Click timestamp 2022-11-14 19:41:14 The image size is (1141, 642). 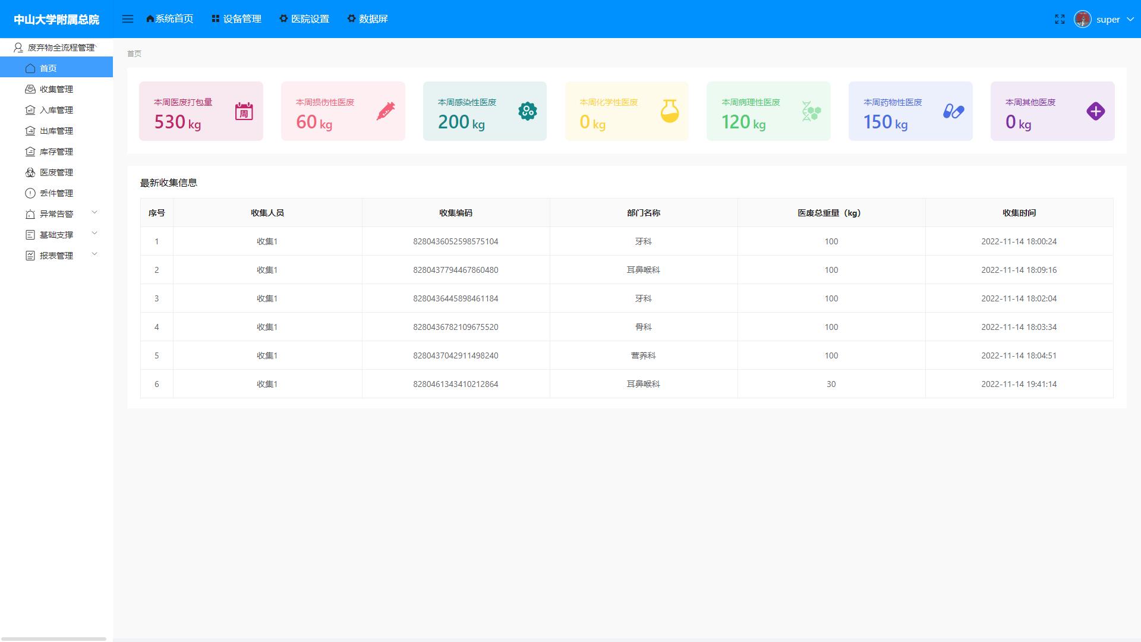click(x=1019, y=384)
